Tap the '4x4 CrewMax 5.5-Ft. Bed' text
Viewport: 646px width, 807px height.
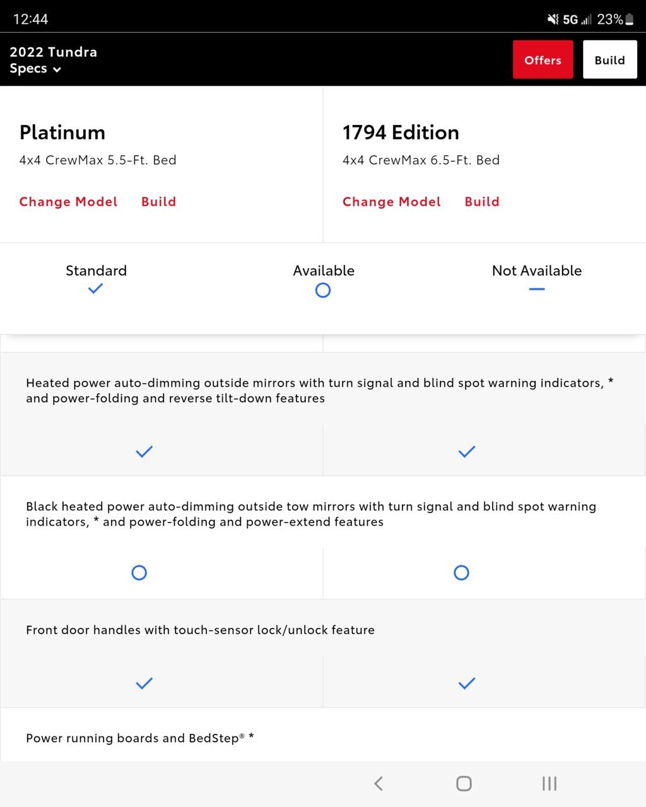point(98,160)
